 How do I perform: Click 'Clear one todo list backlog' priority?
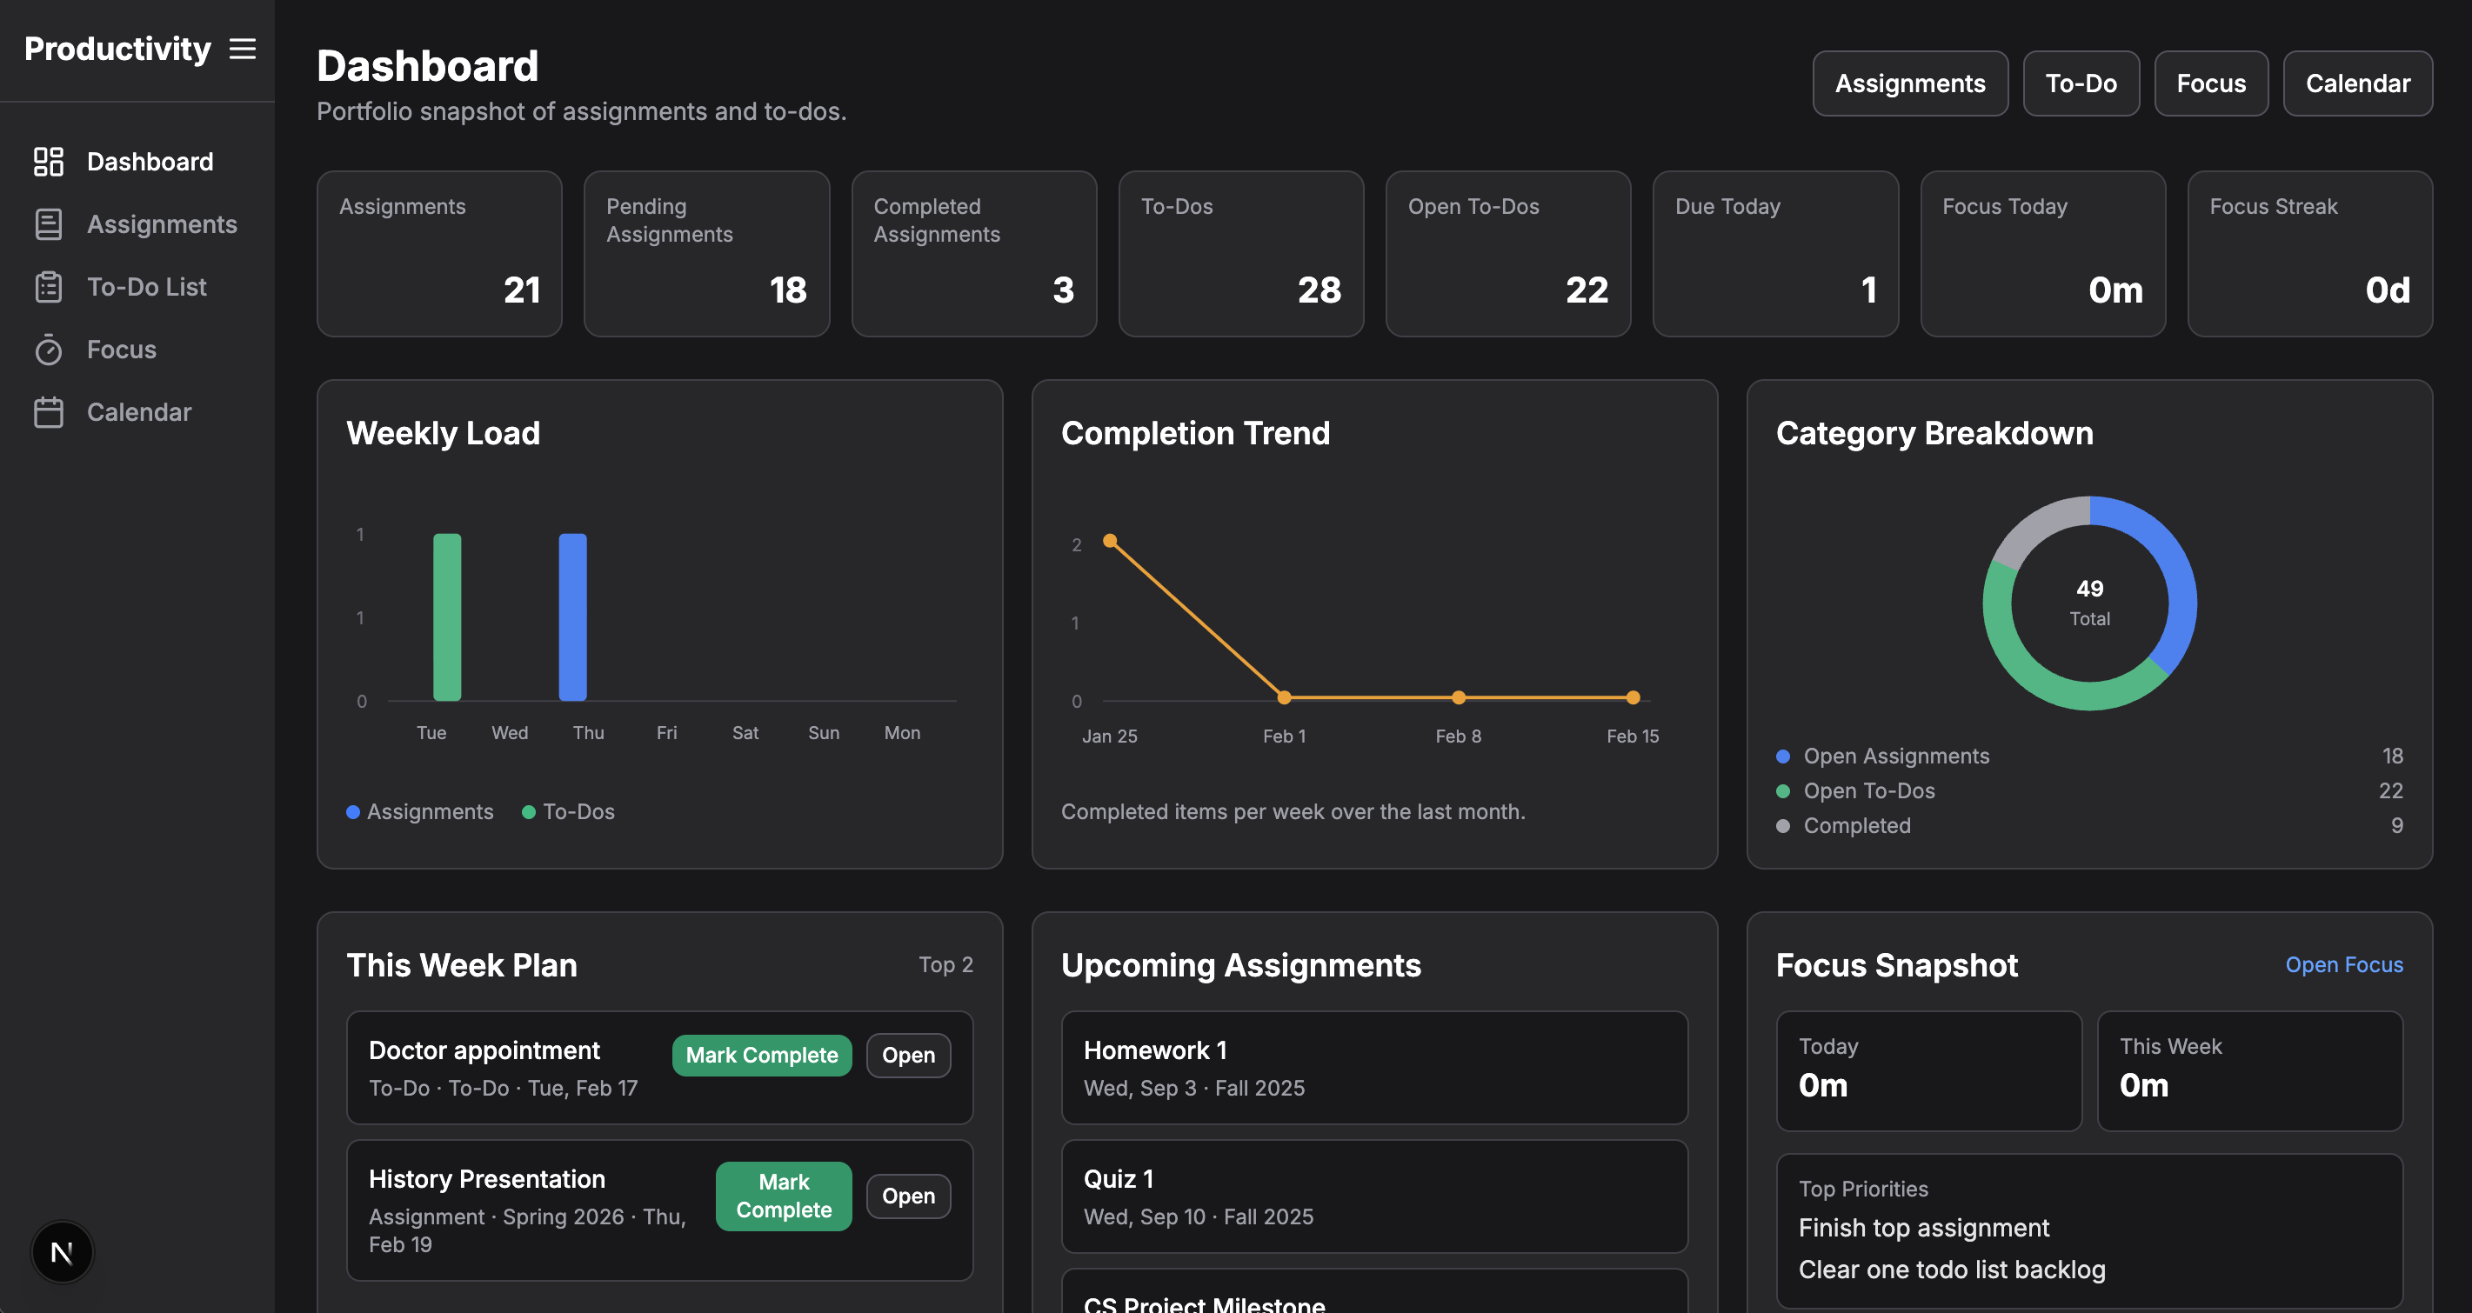click(x=1952, y=1270)
